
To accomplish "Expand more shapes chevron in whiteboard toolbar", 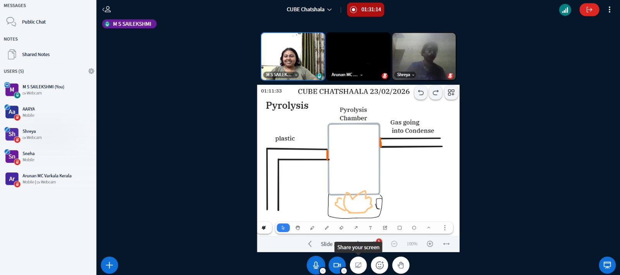I will 429,228.
